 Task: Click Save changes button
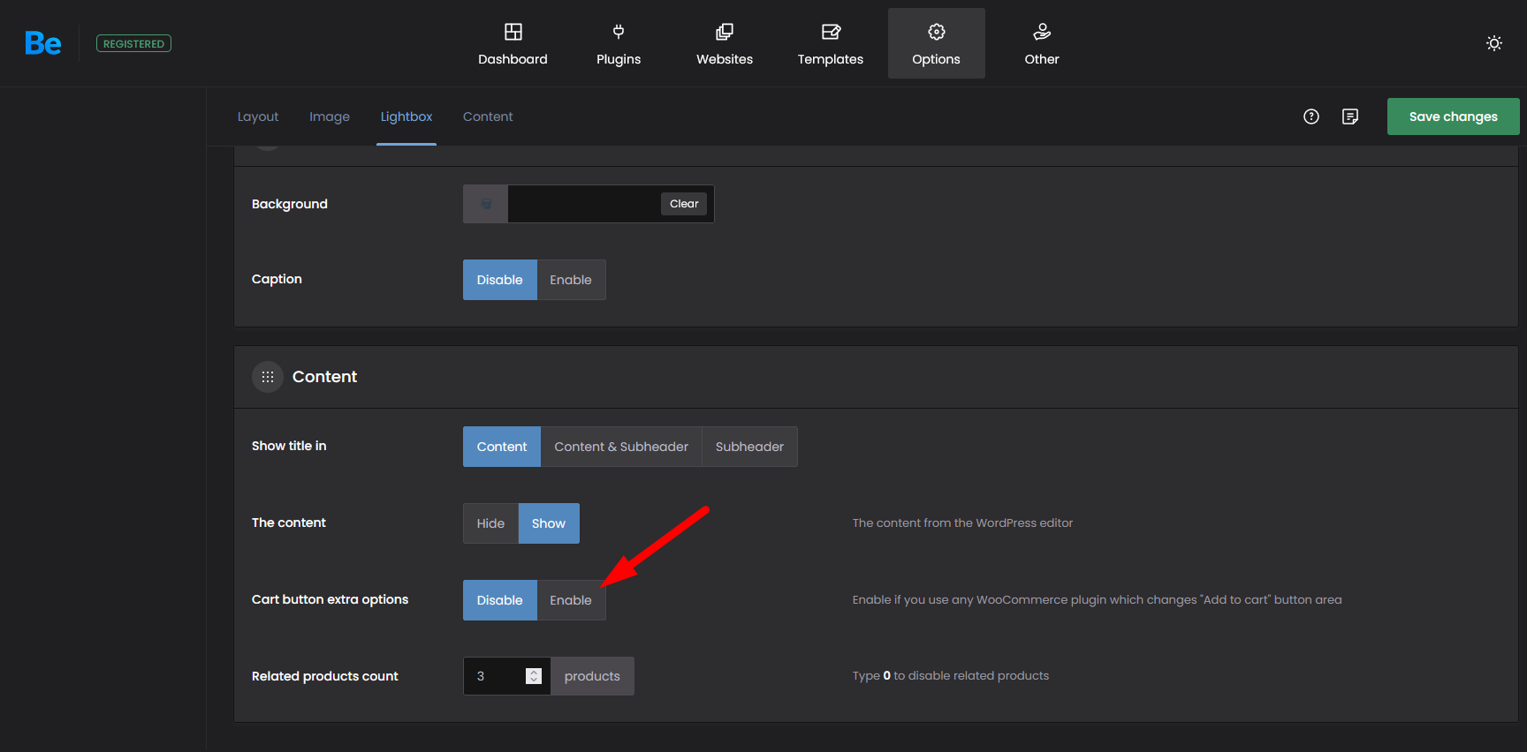coord(1454,117)
